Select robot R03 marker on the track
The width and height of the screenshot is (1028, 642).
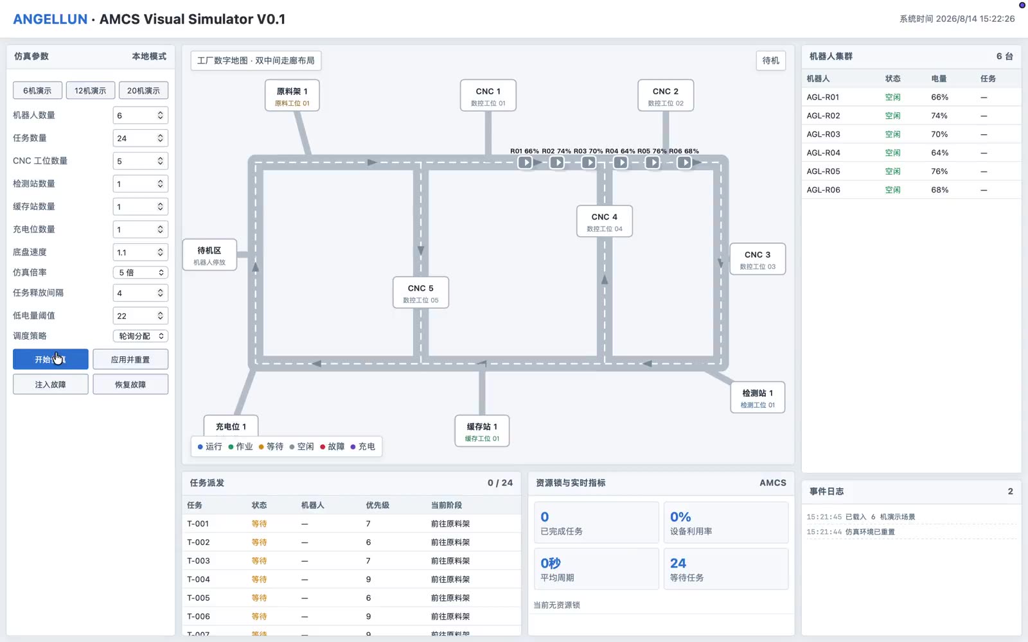(589, 162)
